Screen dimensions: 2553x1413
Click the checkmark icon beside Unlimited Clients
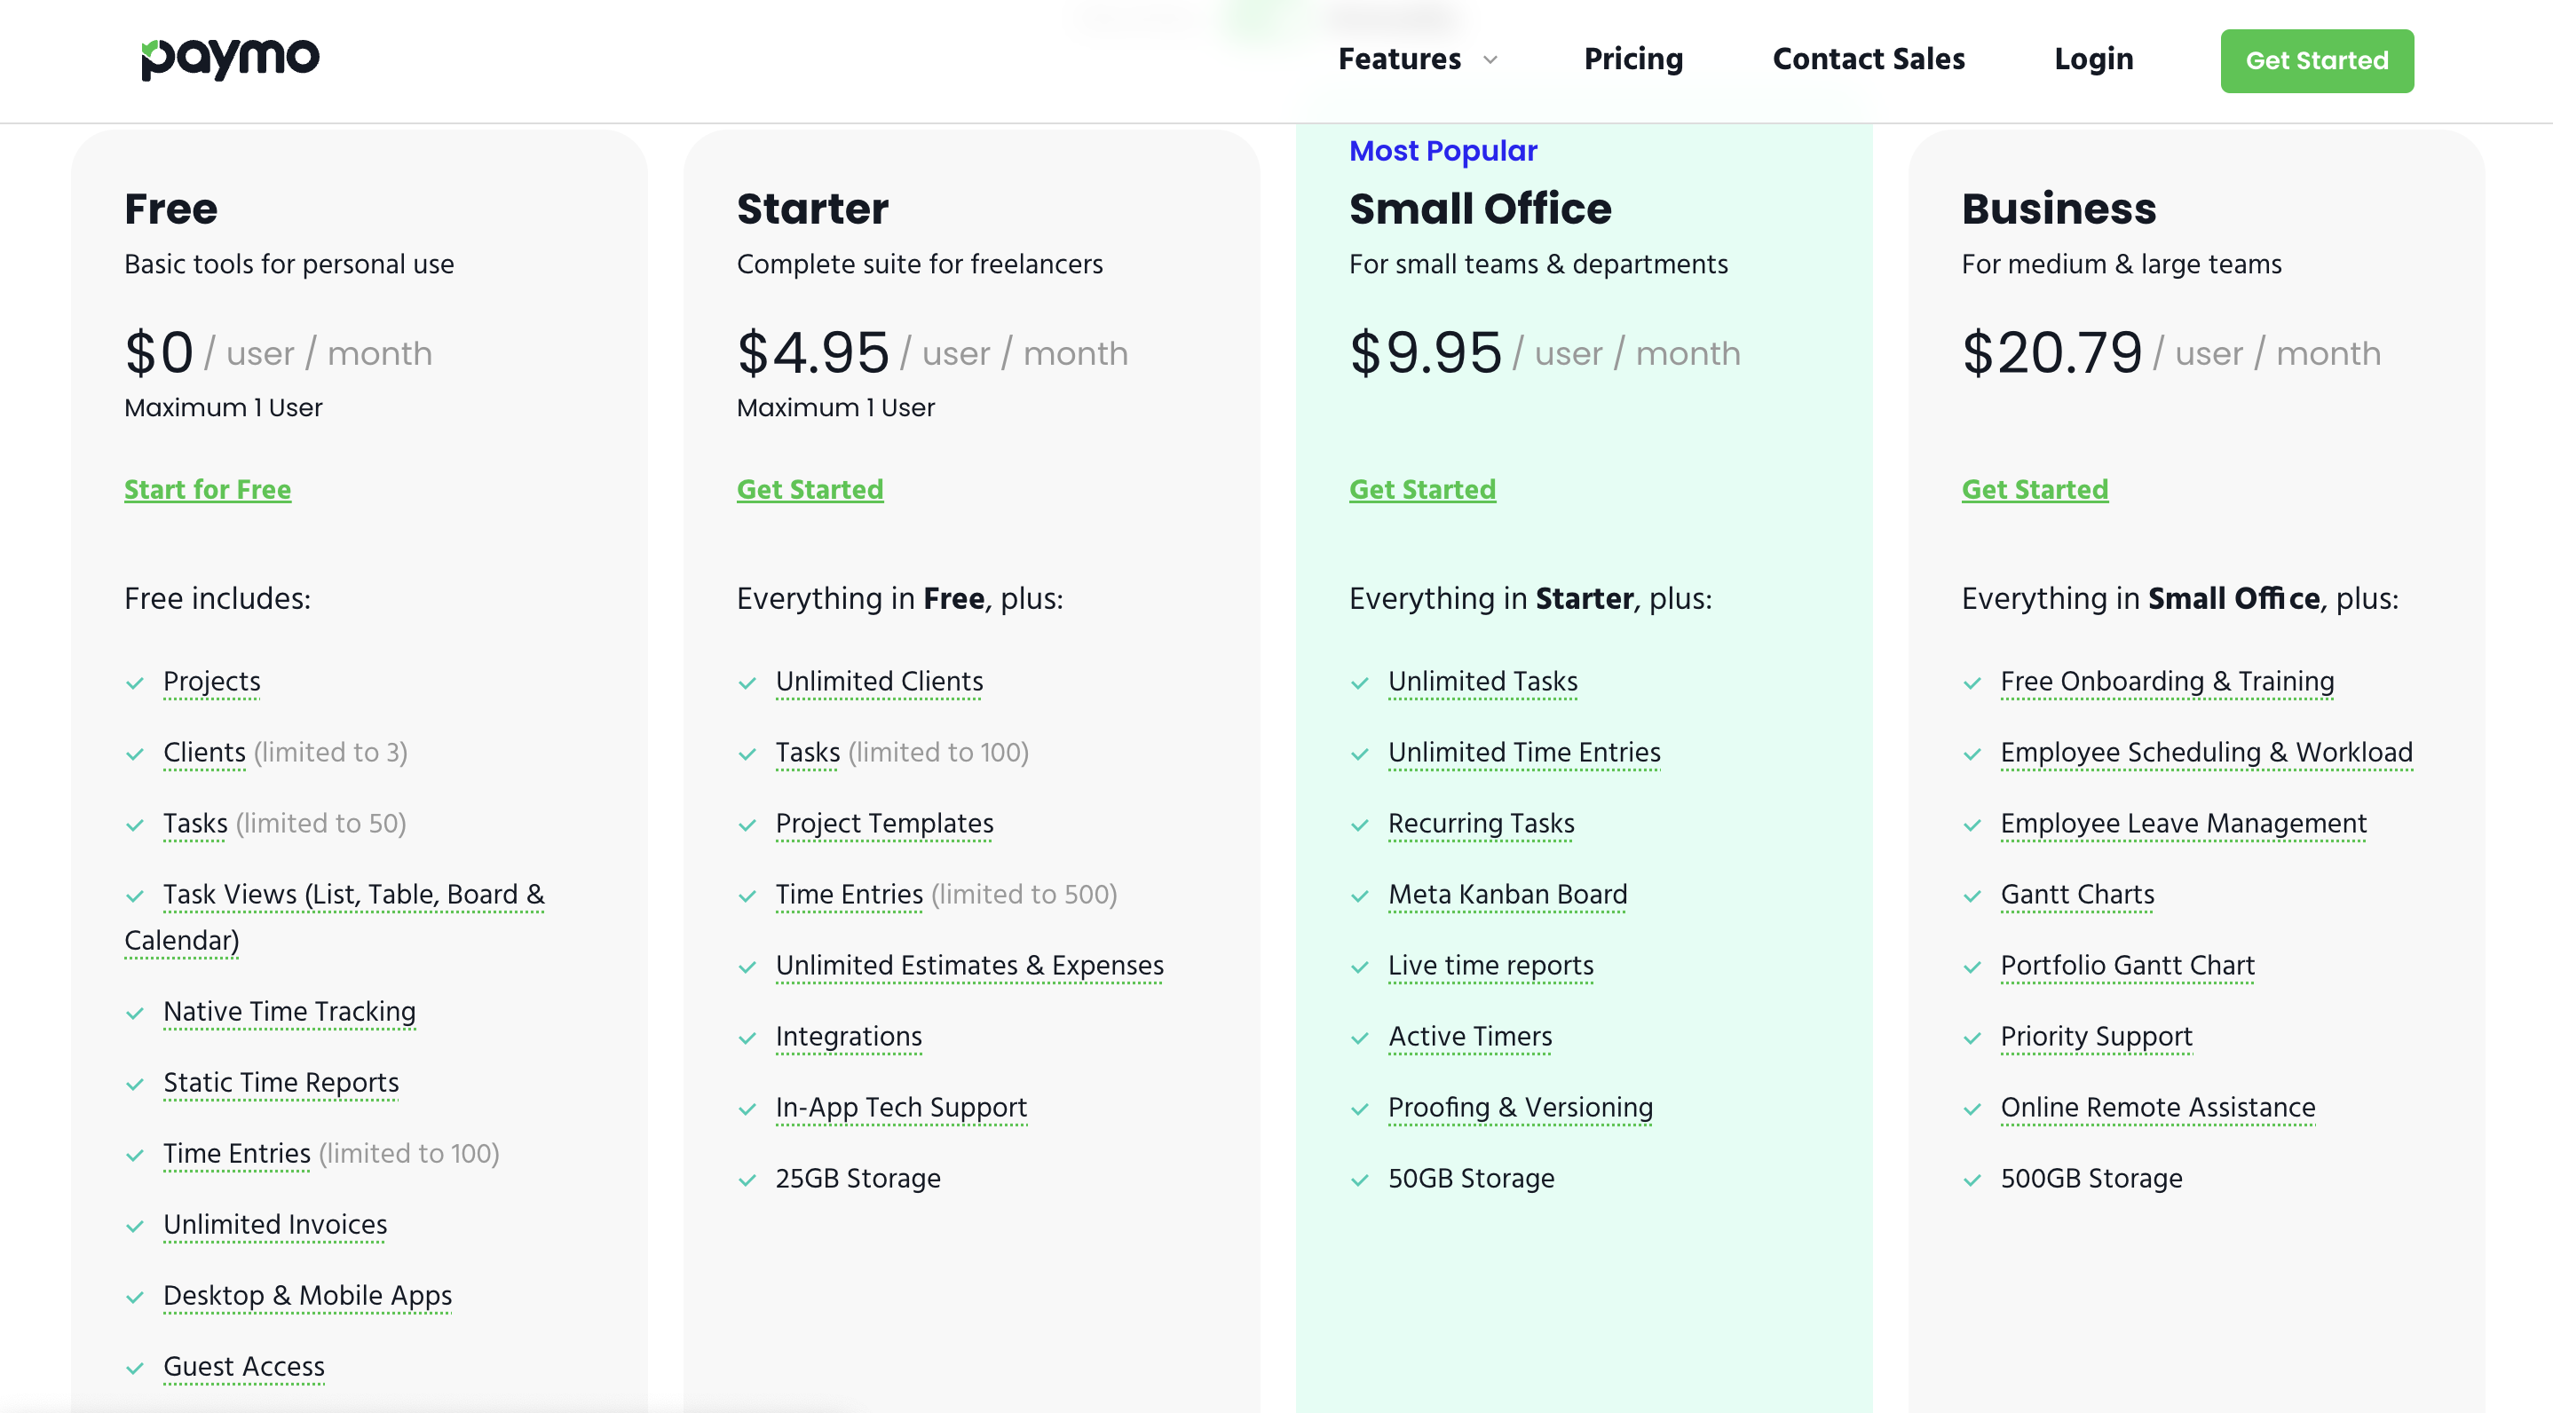point(747,683)
